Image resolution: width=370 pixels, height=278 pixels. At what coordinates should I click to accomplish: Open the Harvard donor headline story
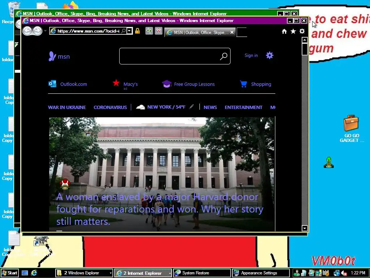pos(160,209)
